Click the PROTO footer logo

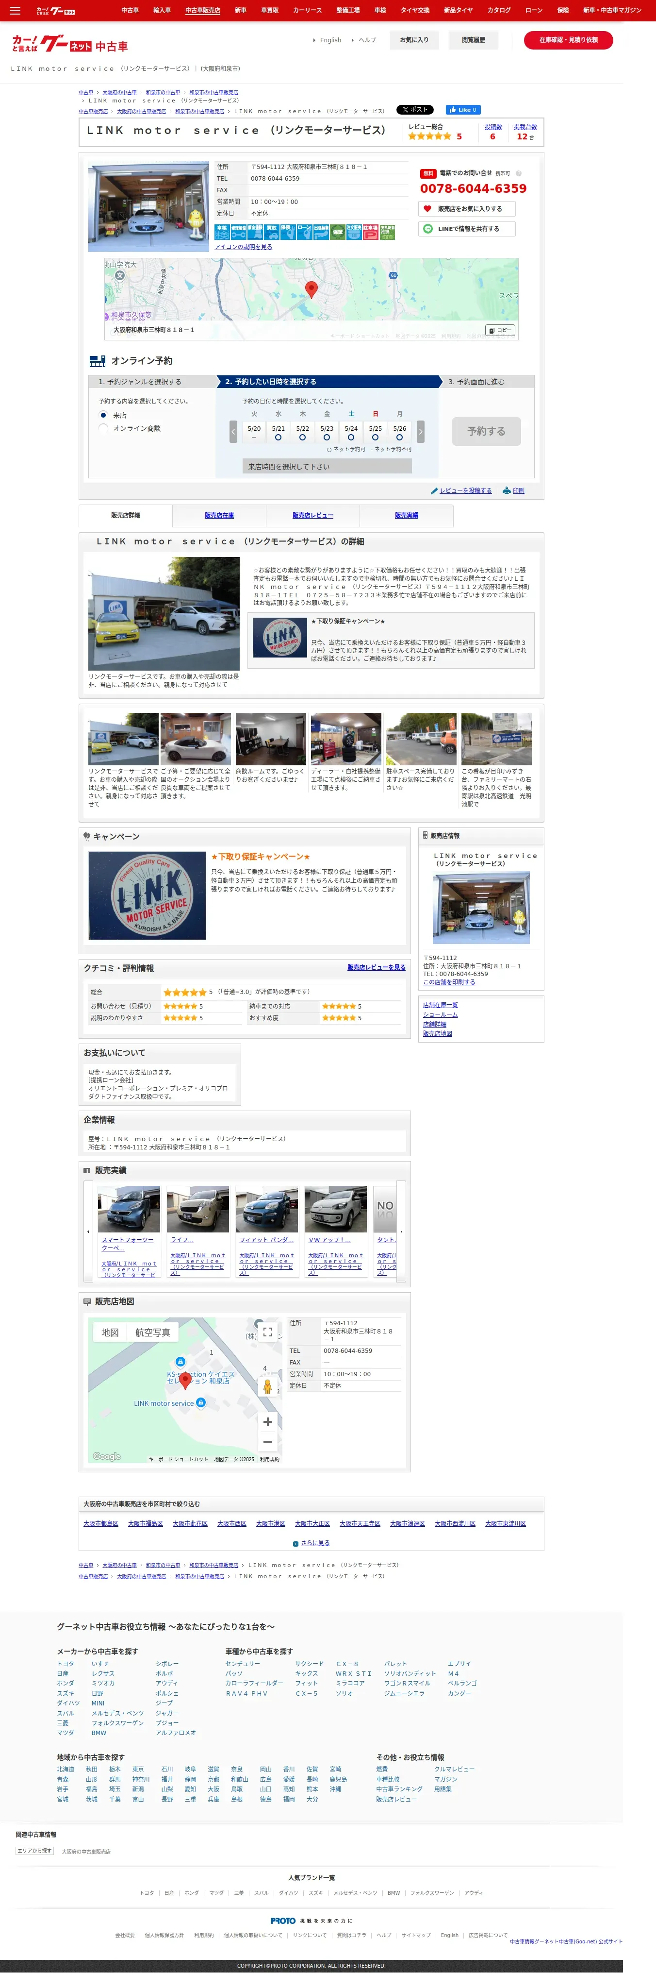[x=283, y=1920]
